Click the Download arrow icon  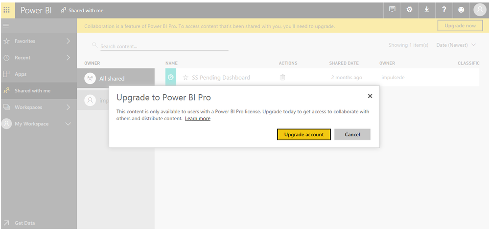tap(427, 10)
